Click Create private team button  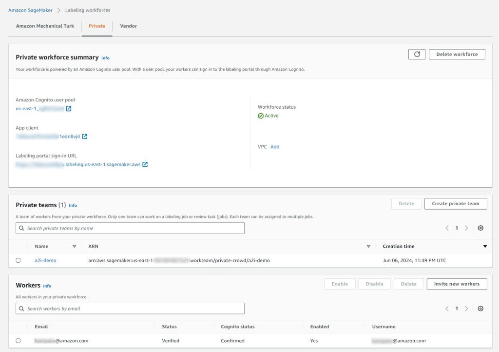tap(456, 204)
